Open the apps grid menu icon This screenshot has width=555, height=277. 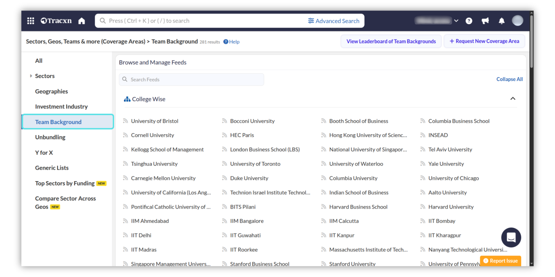tap(31, 21)
